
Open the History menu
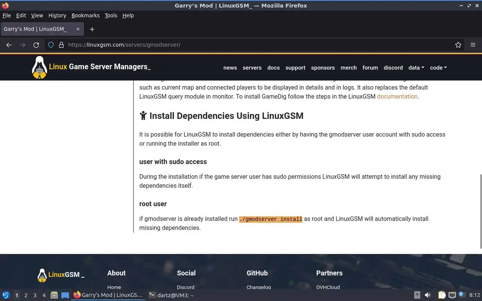(57, 15)
